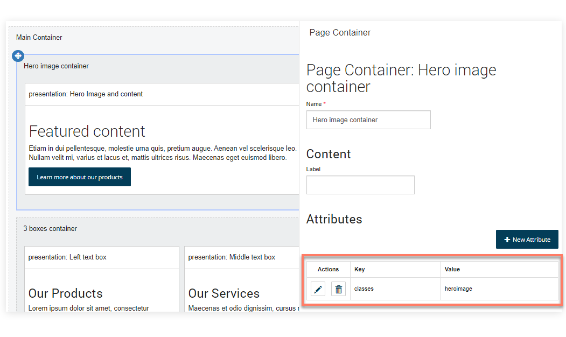Click the empty Label field under Content
The width and height of the screenshot is (566, 337).
[x=360, y=185]
